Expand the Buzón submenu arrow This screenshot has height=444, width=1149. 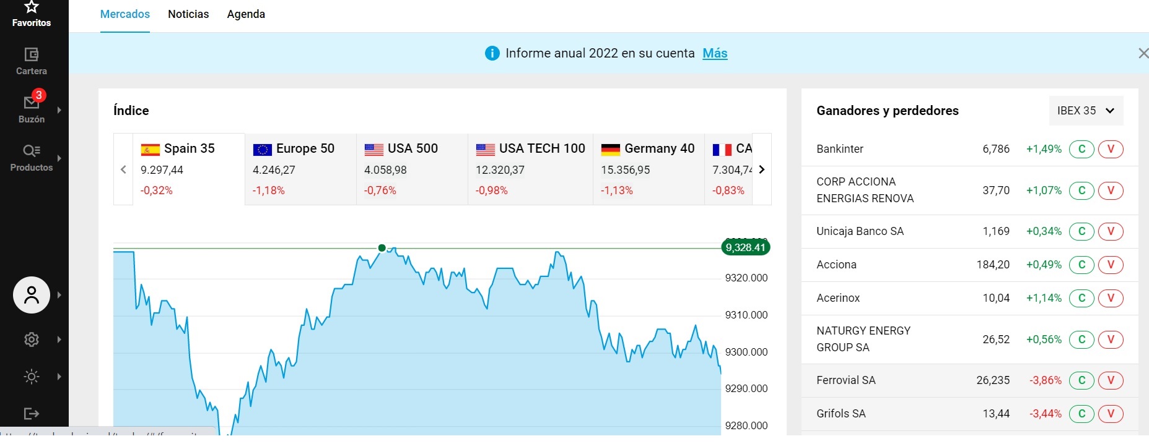point(59,110)
